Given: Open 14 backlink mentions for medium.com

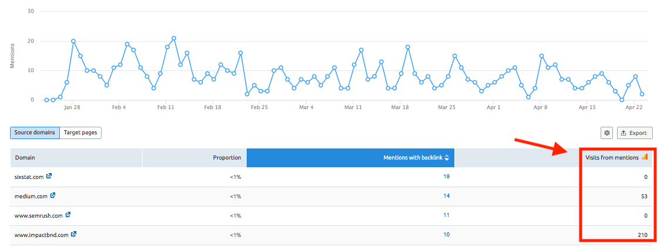Looking at the screenshot, I should click(x=446, y=196).
